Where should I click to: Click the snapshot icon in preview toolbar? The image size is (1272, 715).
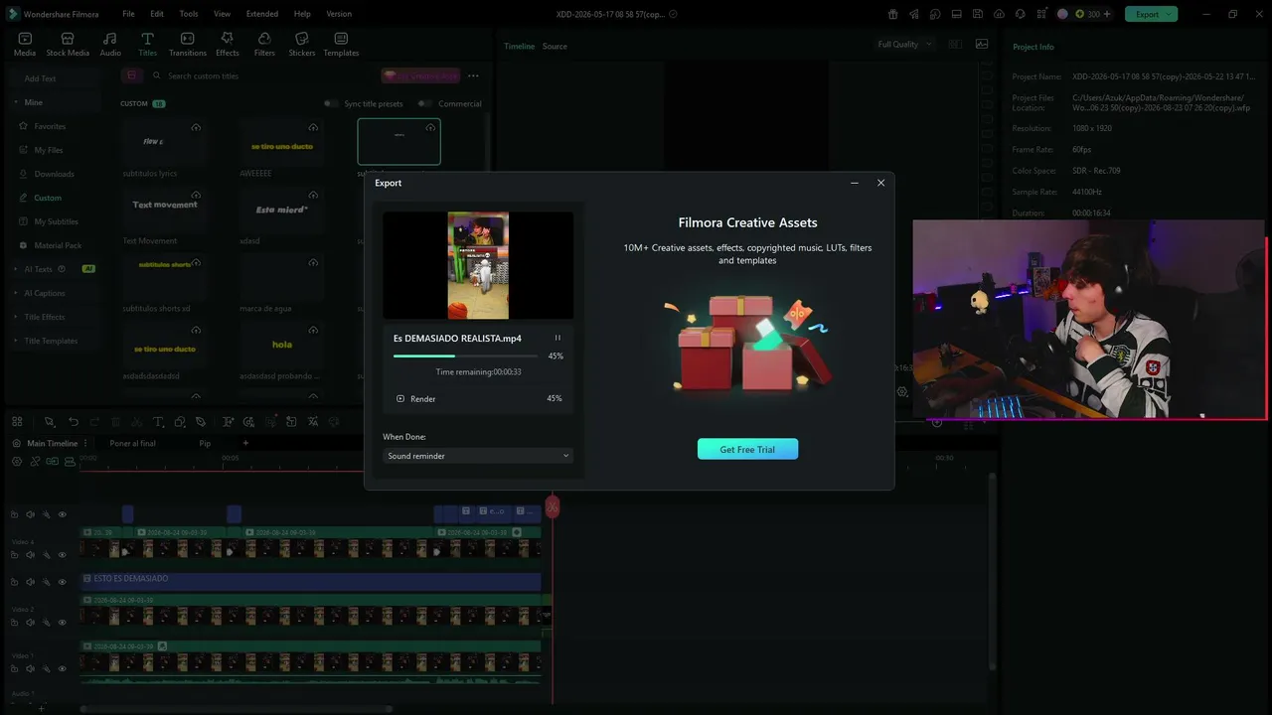click(x=982, y=44)
